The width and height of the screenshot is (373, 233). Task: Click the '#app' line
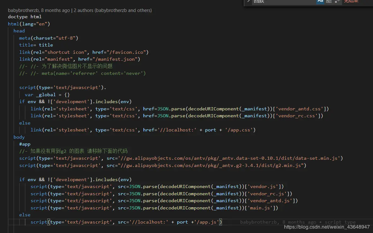25,144
